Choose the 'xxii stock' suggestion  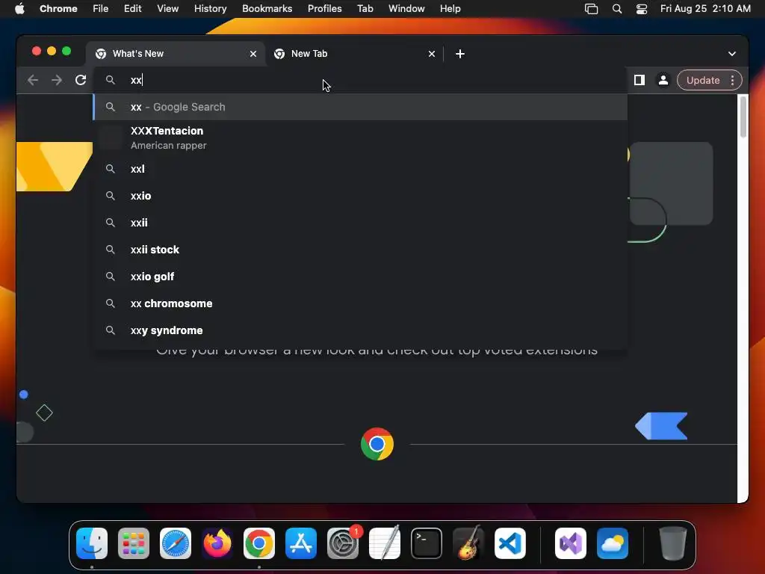point(360,250)
